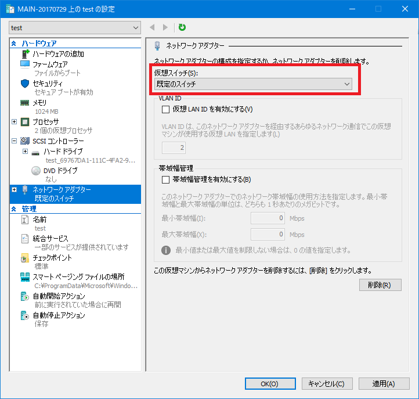Click the スマート ページング ファイル icon
Image resolution: width=419 pixels, height=399 pixels.
[x=25, y=277]
